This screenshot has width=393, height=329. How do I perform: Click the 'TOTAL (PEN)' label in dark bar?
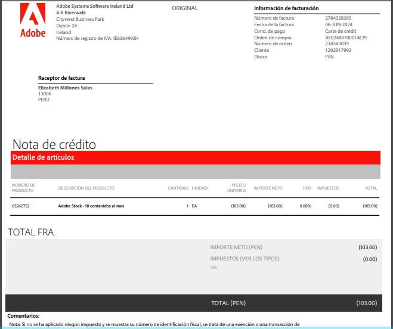point(228,303)
